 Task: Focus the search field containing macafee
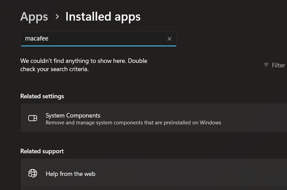(103, 39)
